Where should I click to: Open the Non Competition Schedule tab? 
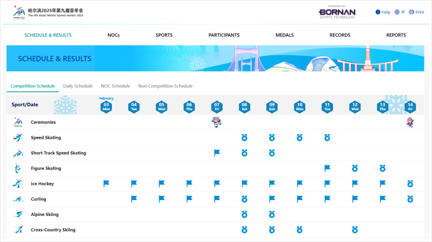point(165,86)
